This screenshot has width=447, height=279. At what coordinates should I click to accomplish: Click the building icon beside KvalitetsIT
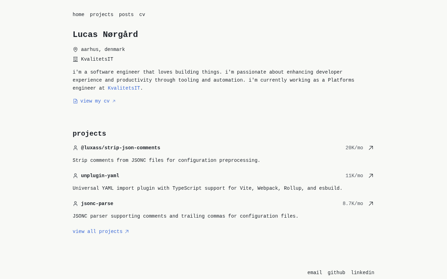[75, 59]
